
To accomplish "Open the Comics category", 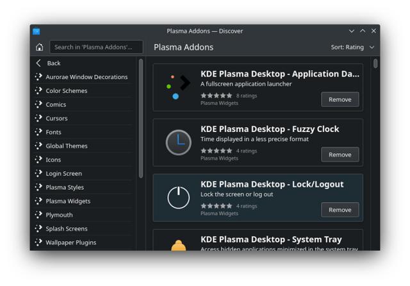I will click(83, 105).
